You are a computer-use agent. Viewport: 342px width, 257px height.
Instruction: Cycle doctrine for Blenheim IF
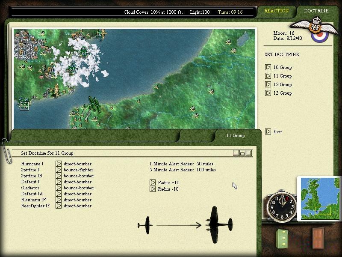click(59, 200)
